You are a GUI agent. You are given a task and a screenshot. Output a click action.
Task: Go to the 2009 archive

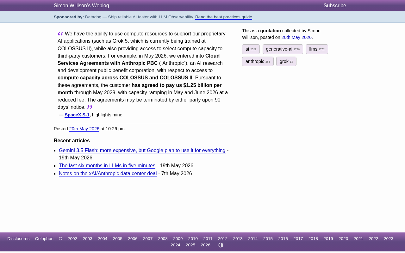pyautogui.click(x=178, y=239)
